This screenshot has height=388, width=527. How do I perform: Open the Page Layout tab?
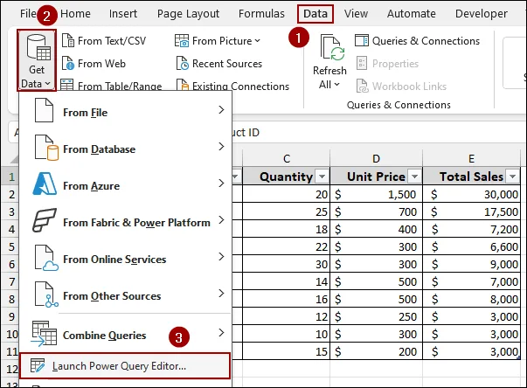[188, 14]
